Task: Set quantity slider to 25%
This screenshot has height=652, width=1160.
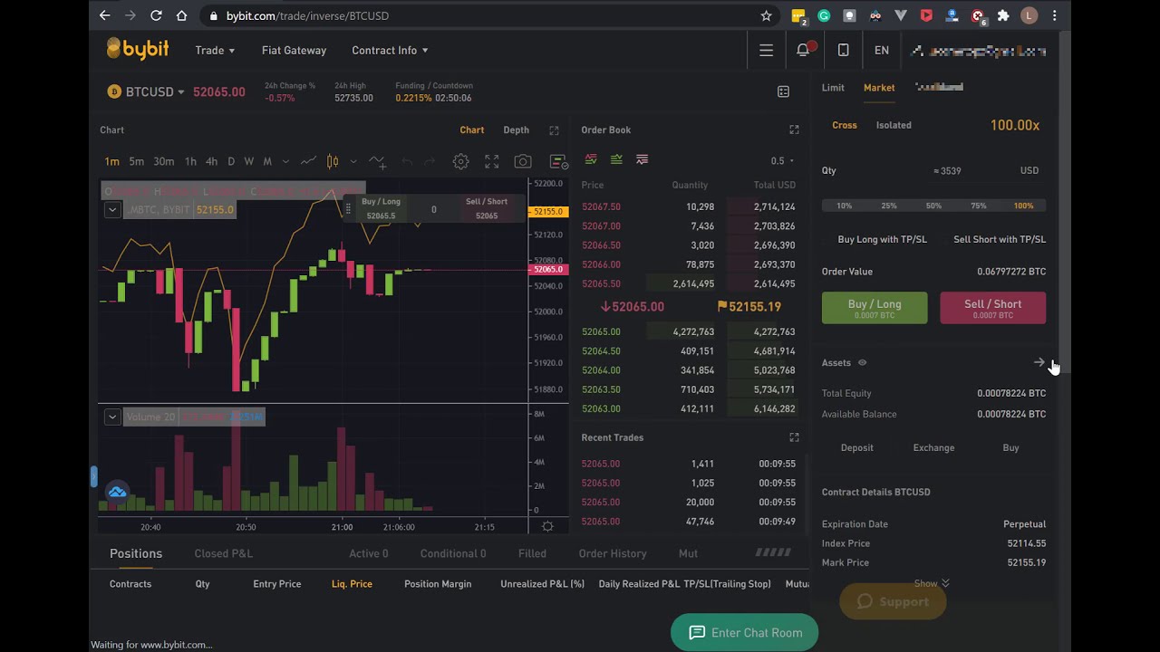Action: click(889, 206)
